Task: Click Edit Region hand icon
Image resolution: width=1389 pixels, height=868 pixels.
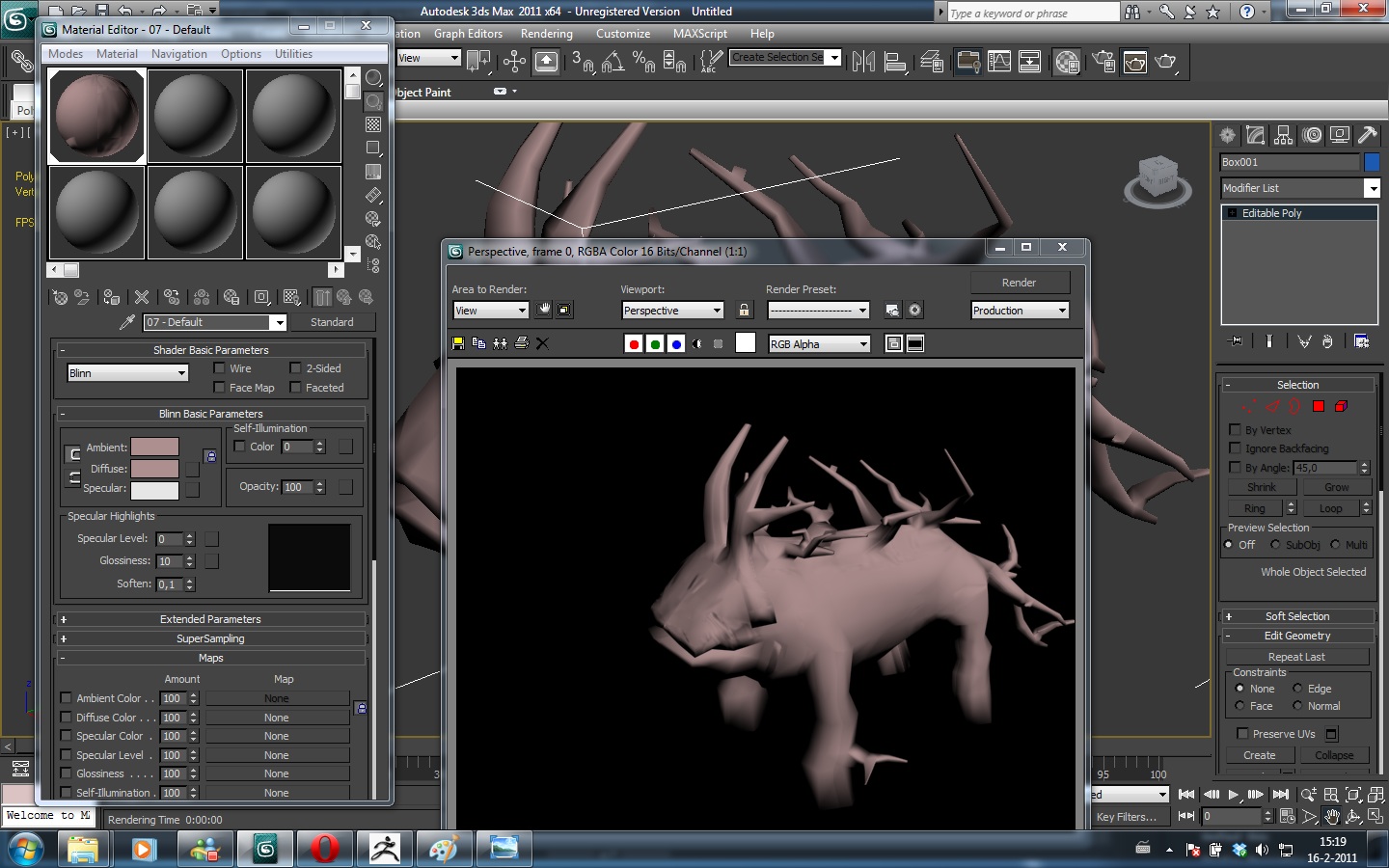Action: tap(544, 310)
